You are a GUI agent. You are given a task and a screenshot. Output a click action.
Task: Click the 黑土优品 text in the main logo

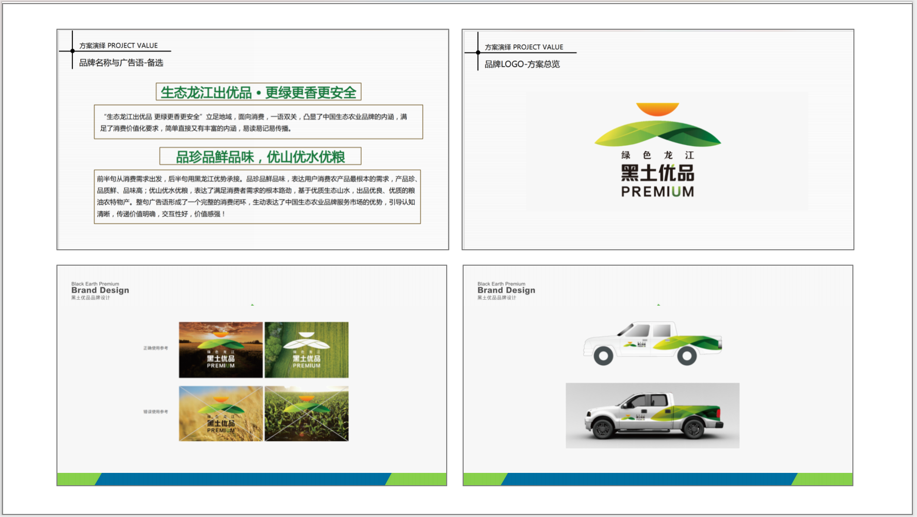pos(657,173)
